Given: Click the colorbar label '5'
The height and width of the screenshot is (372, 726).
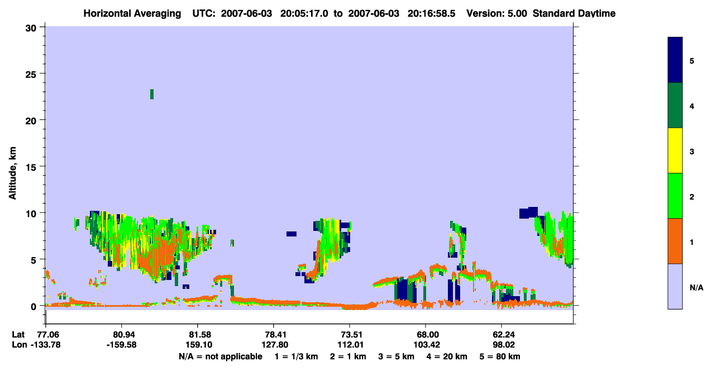Looking at the screenshot, I should click(x=692, y=61).
